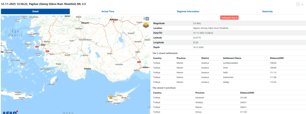Click the Yozgat label on map
The width and height of the screenshot is (306, 114).
139,22
